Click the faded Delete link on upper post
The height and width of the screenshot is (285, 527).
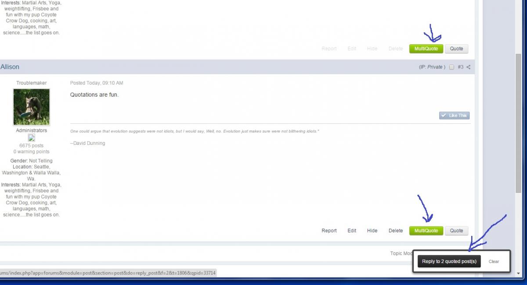tap(396, 49)
